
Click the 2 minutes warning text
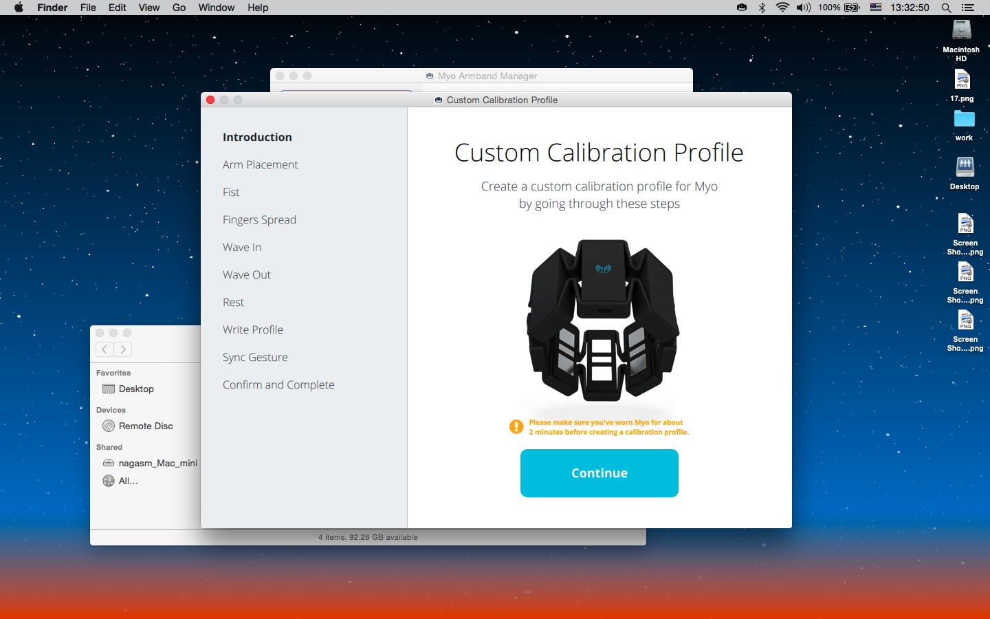(608, 427)
